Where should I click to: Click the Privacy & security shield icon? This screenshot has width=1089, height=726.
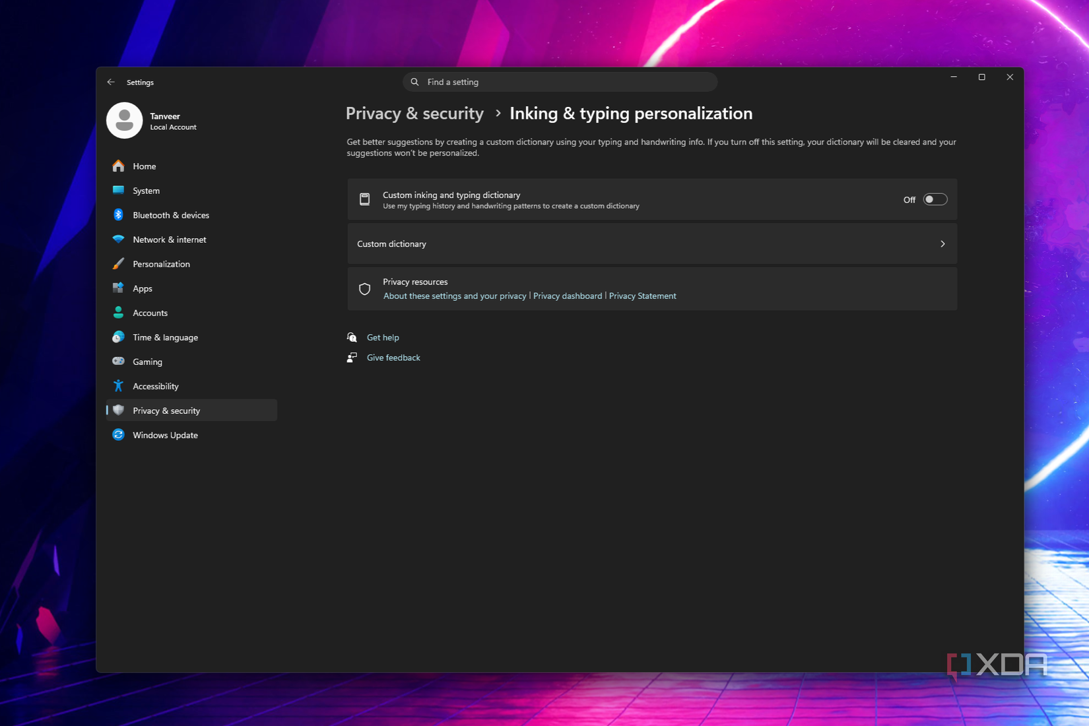(x=118, y=410)
